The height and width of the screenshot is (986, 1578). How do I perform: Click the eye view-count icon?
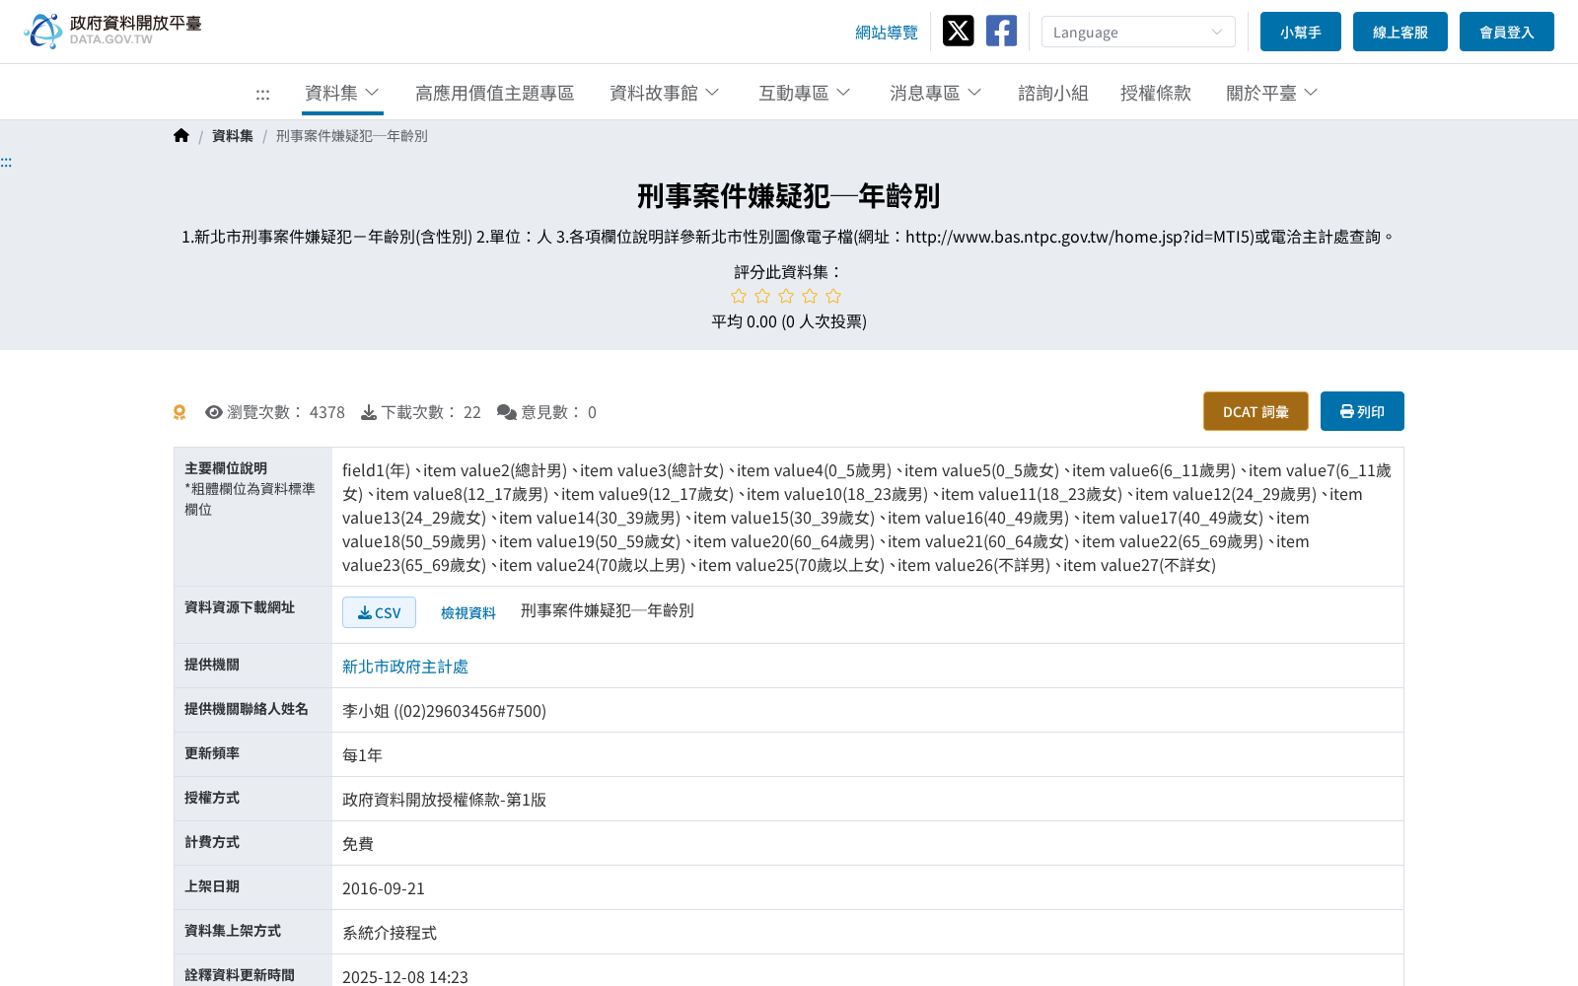point(214,412)
